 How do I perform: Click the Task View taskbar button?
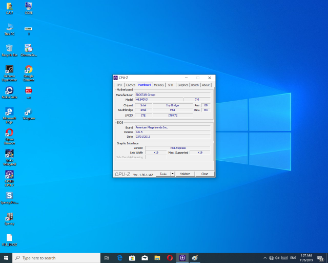(x=107, y=258)
